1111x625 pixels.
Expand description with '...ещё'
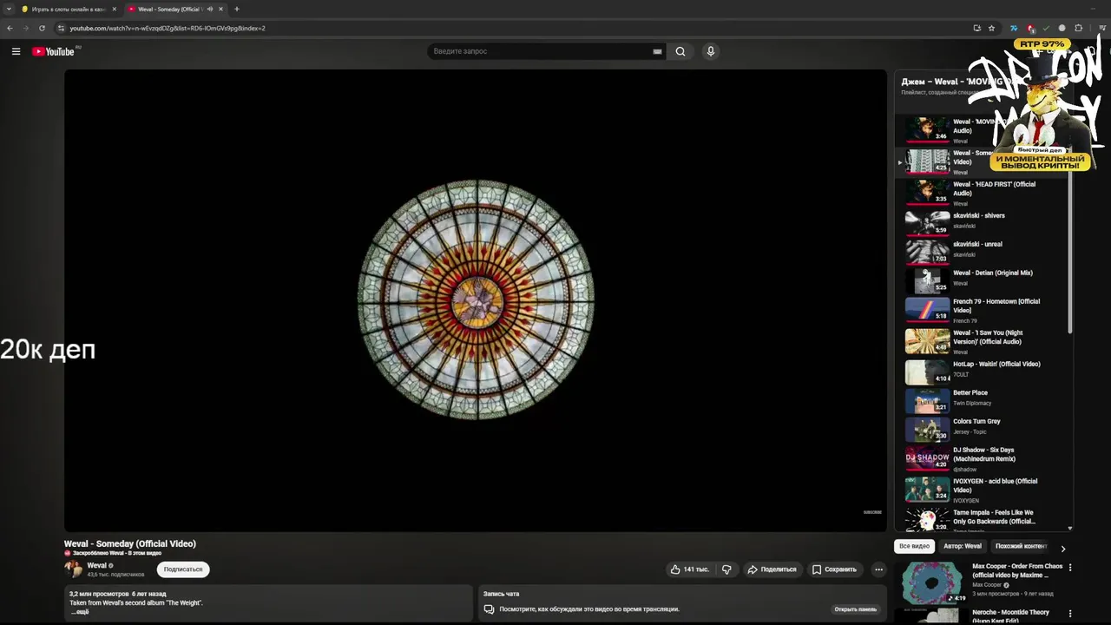pyautogui.click(x=80, y=612)
